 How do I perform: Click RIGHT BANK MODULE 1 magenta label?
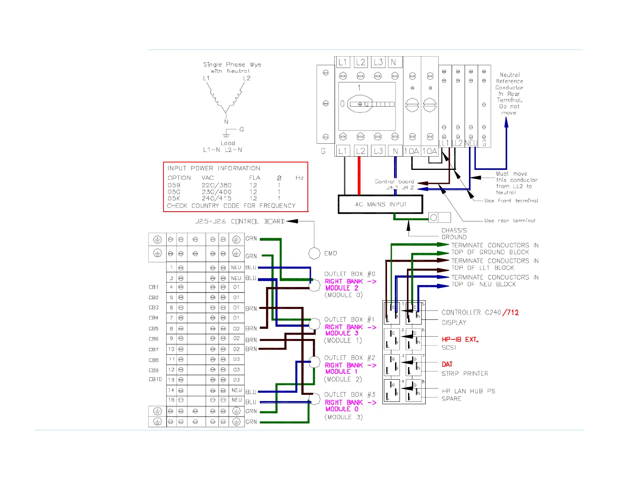[350, 369]
